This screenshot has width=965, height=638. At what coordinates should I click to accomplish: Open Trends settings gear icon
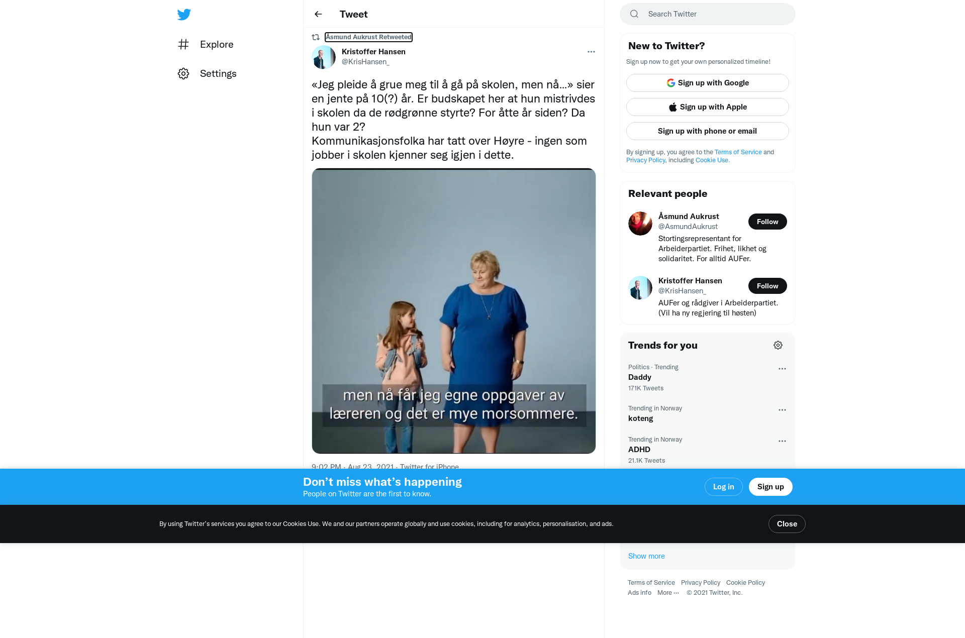point(778,345)
